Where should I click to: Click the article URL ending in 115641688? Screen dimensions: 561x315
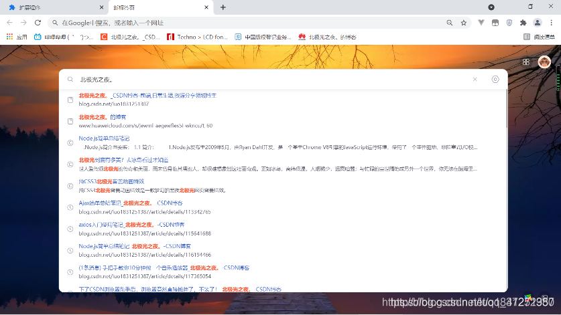point(145,233)
